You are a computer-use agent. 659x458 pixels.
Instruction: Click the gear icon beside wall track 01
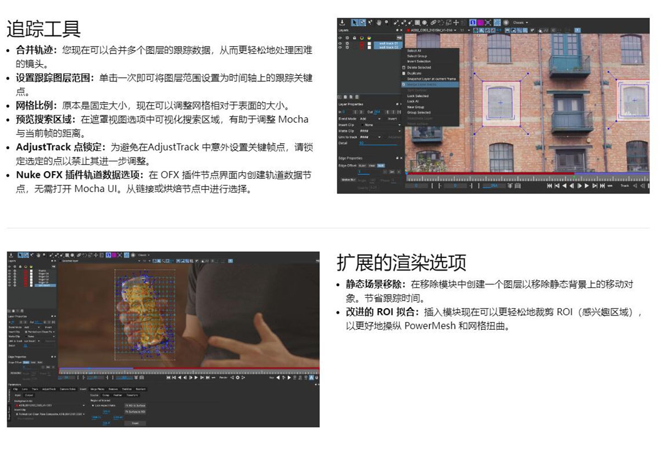click(347, 43)
